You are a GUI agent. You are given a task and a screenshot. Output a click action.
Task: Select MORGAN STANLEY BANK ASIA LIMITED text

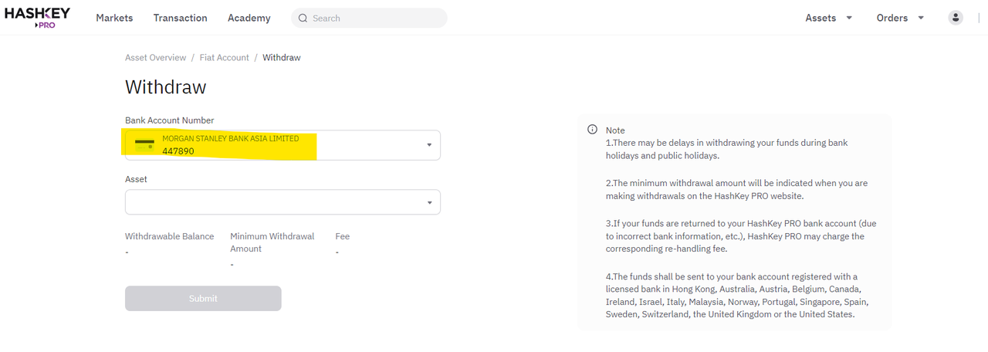click(x=230, y=139)
